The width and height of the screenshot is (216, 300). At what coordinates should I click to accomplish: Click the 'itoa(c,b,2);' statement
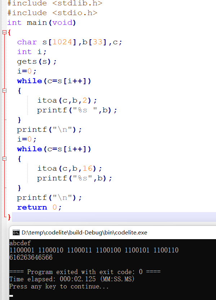(x=67, y=100)
